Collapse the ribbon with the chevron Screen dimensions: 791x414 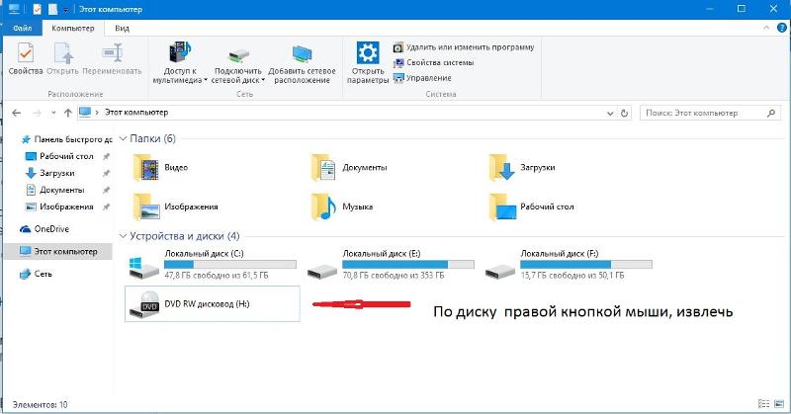tap(766, 29)
